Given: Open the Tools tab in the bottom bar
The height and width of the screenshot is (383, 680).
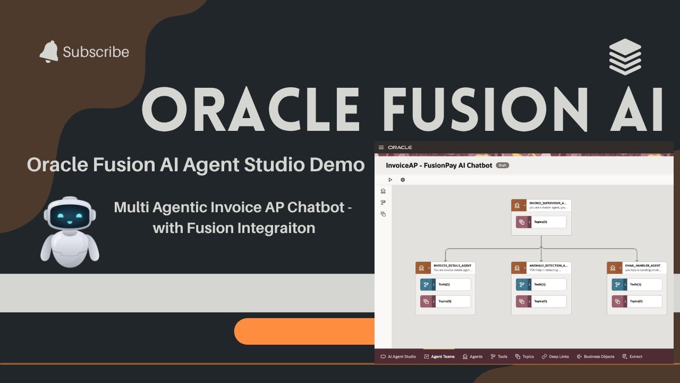Looking at the screenshot, I should tap(499, 356).
